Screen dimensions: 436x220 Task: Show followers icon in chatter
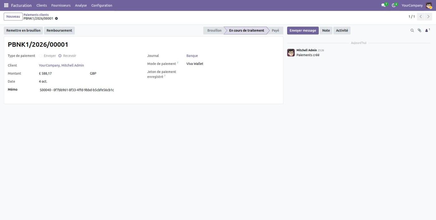click(428, 30)
